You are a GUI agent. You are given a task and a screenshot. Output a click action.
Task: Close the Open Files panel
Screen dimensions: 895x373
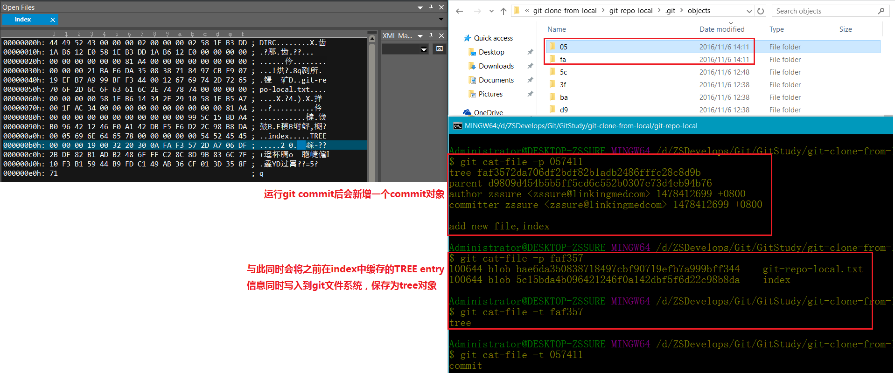[441, 7]
